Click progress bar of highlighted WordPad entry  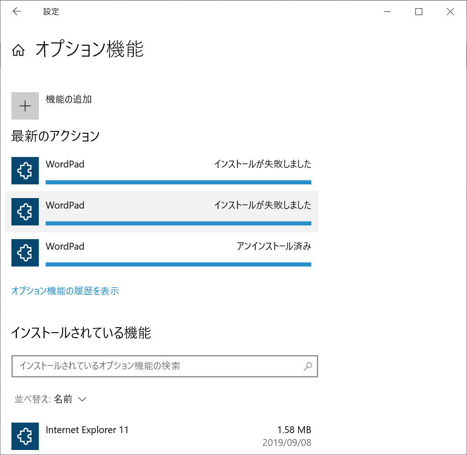178,223
